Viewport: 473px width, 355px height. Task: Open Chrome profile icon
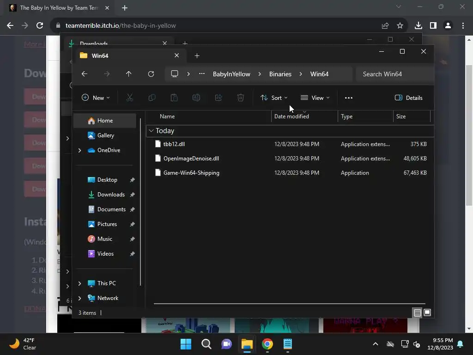[448, 26]
